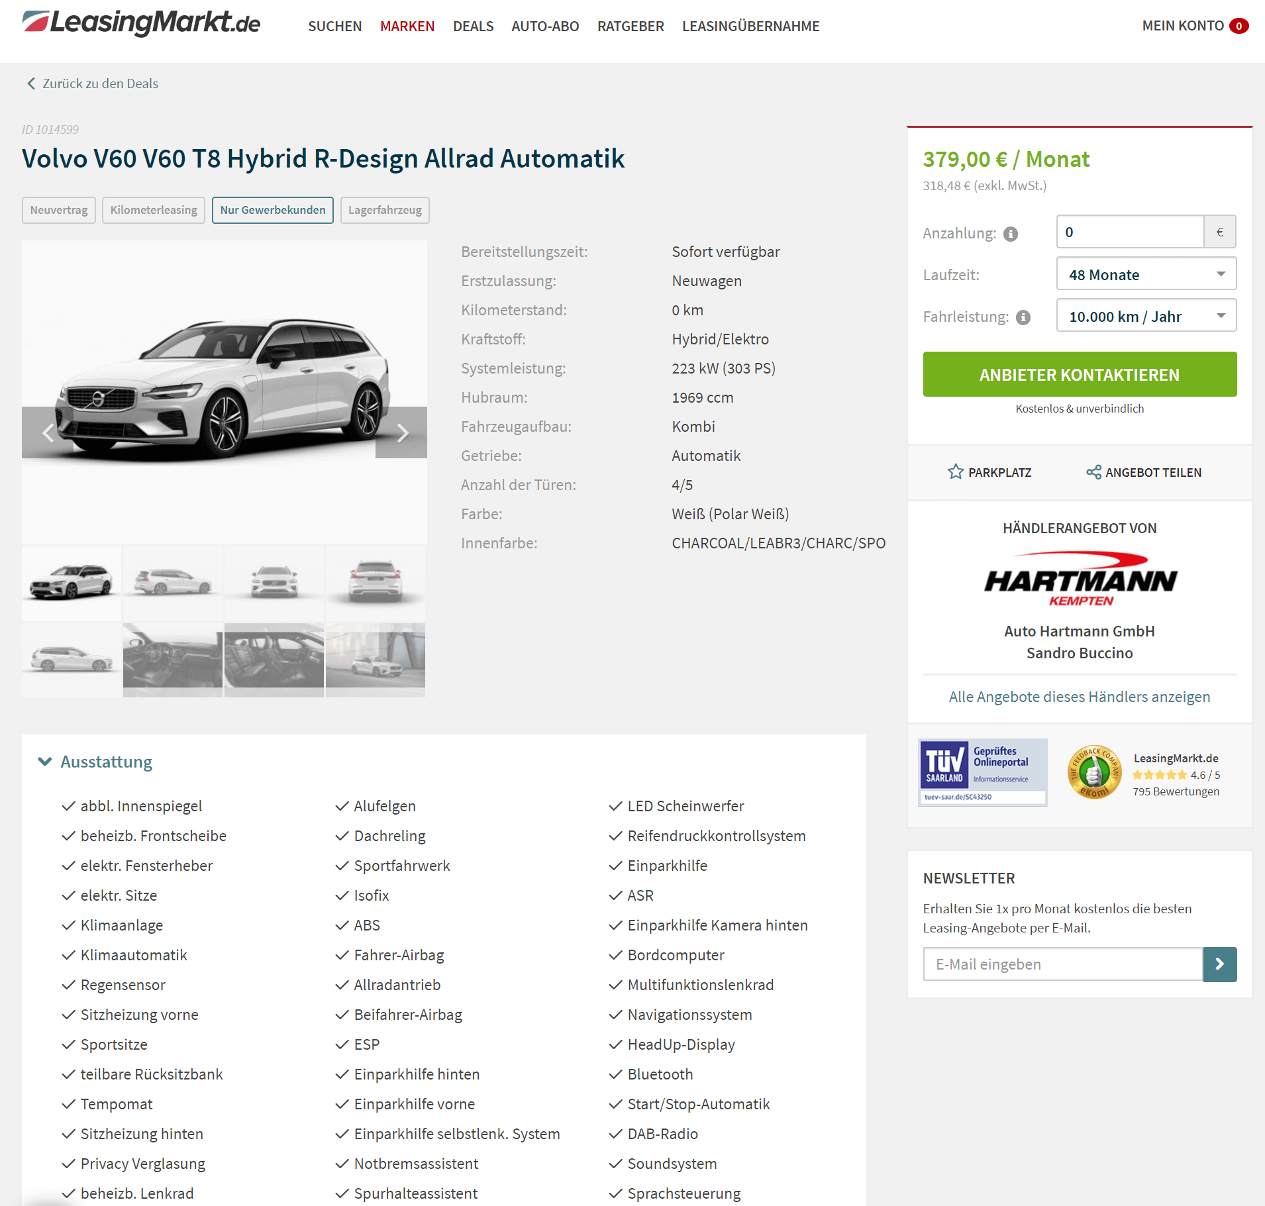Click the Neuvertrag tag

[59, 210]
